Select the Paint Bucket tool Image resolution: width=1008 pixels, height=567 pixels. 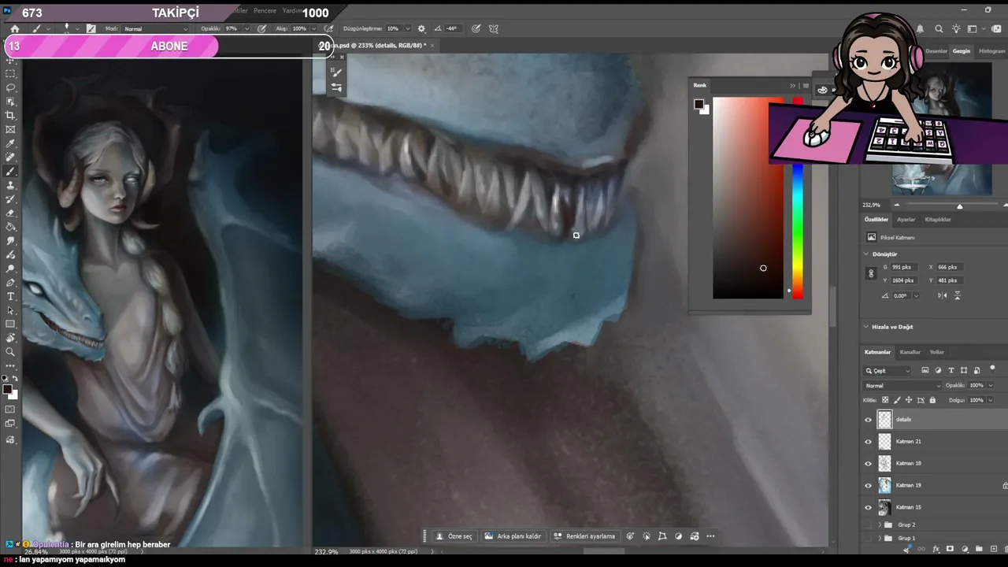pyautogui.click(x=10, y=227)
